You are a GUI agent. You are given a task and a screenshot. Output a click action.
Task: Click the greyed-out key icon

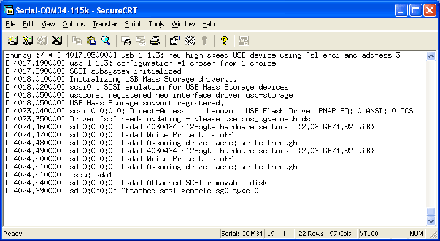(x=204, y=40)
